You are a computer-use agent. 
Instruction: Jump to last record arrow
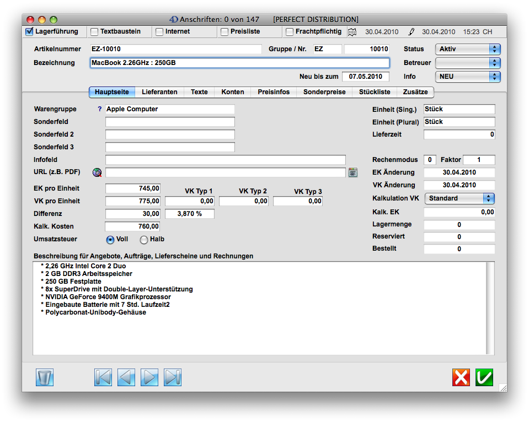[x=173, y=377]
